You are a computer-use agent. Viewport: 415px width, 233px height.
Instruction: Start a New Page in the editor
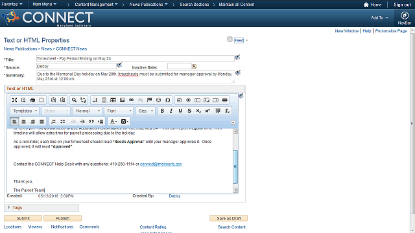41,100
